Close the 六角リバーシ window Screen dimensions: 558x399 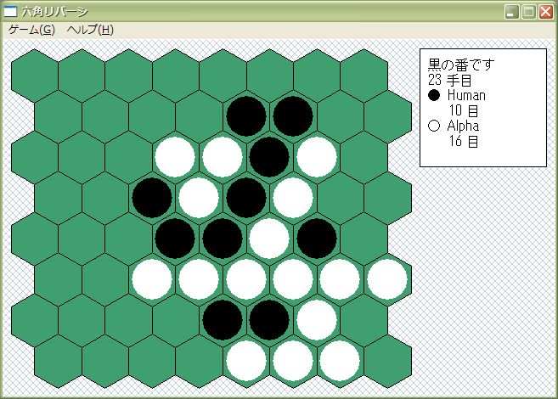click(x=546, y=12)
